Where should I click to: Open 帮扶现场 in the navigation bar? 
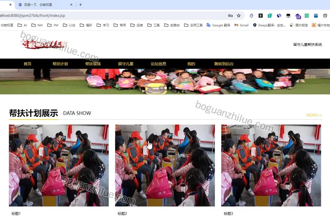point(93,64)
